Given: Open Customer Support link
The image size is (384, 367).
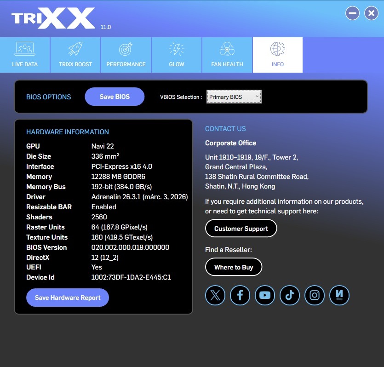Looking at the screenshot, I should coord(241,229).
